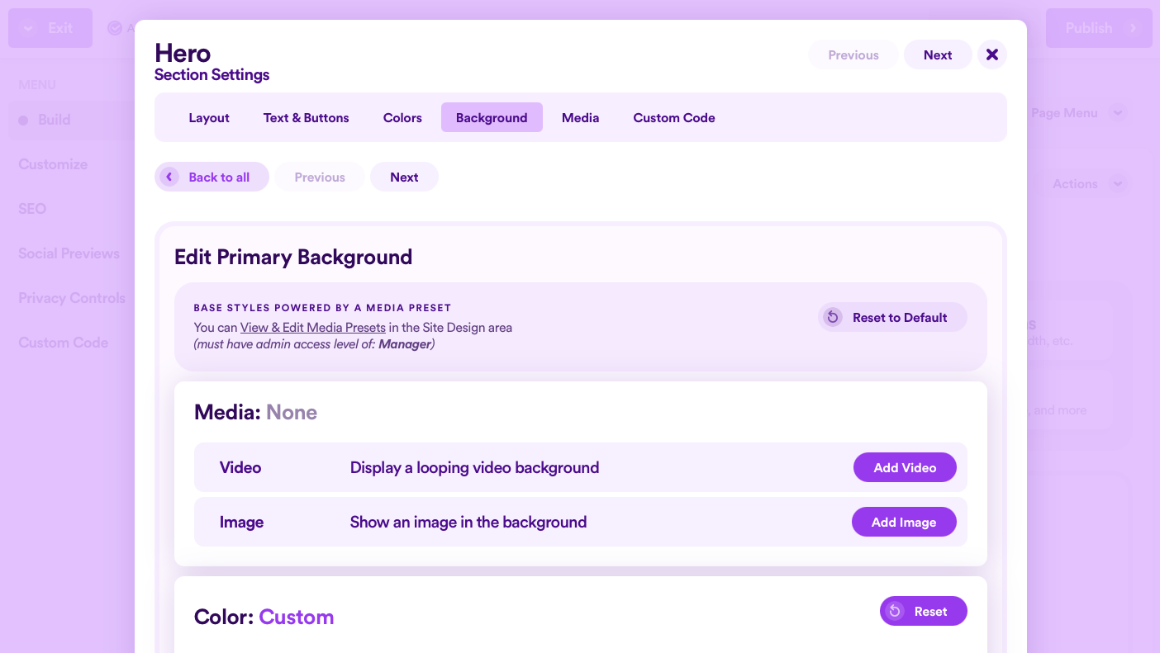Click 'Show an image in the background' text
The height and width of the screenshot is (653, 1160).
pos(468,522)
